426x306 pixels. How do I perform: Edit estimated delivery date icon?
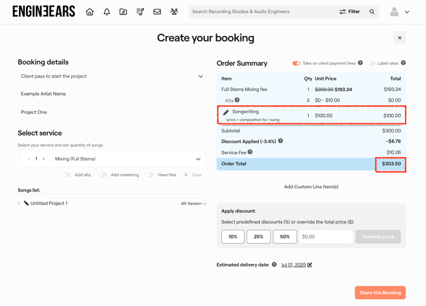point(310,265)
